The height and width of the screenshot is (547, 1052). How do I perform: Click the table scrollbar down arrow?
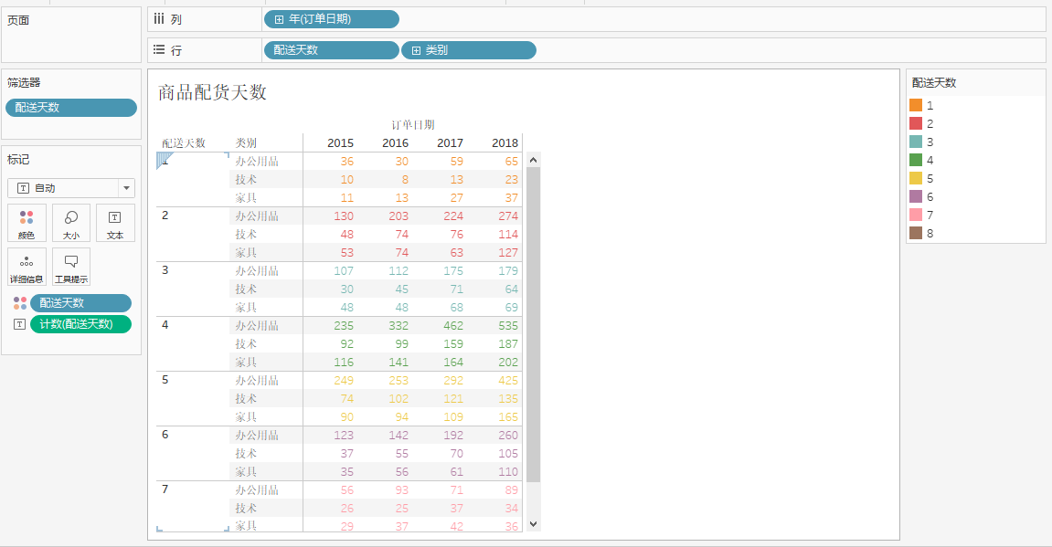pyautogui.click(x=534, y=524)
